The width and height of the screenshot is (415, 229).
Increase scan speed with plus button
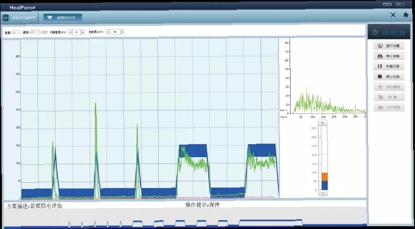tap(83, 32)
